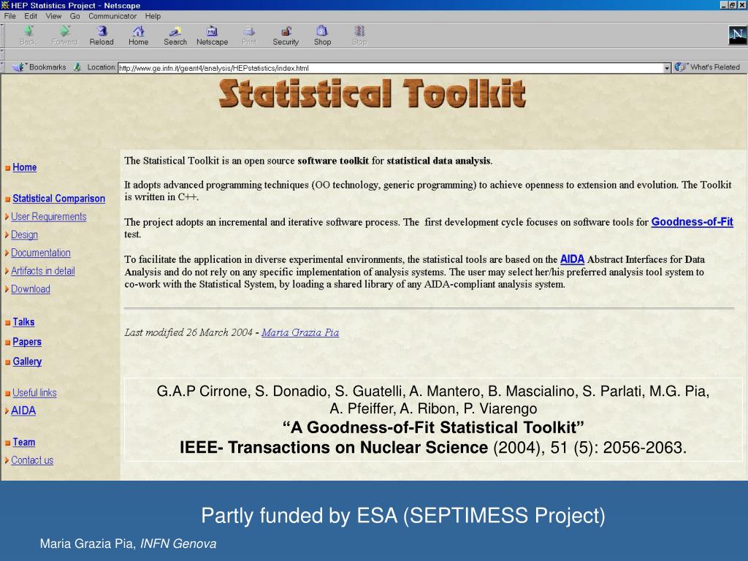Click the Maria Grazia Pia author link
This screenshot has width=748, height=561.
300,332
